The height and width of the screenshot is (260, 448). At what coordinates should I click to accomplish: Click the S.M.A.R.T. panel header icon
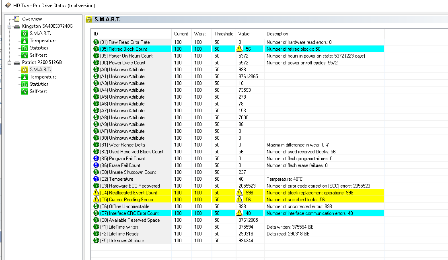[x=89, y=19]
